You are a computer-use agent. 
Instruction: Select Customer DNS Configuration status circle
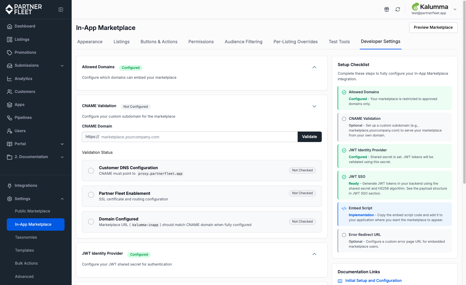[91, 170]
